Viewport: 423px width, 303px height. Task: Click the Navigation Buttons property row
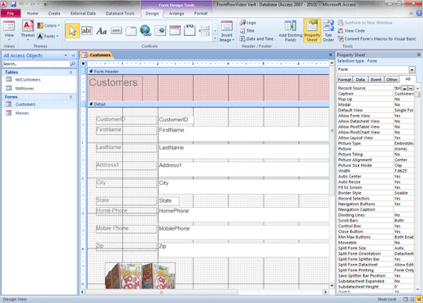(x=376, y=204)
